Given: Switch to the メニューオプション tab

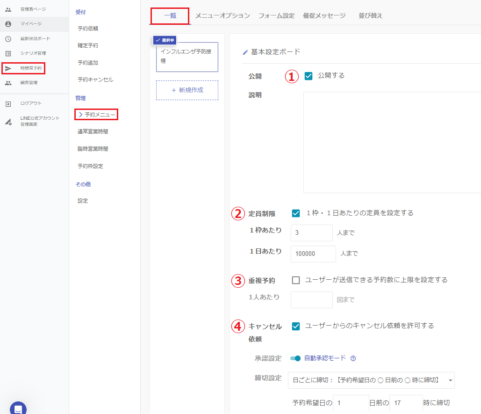Looking at the screenshot, I should [223, 16].
